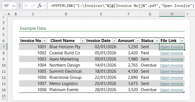Viewport: 195px width, 102px height.
Task: Open the Status filter dropdown
Action: click(157, 41)
